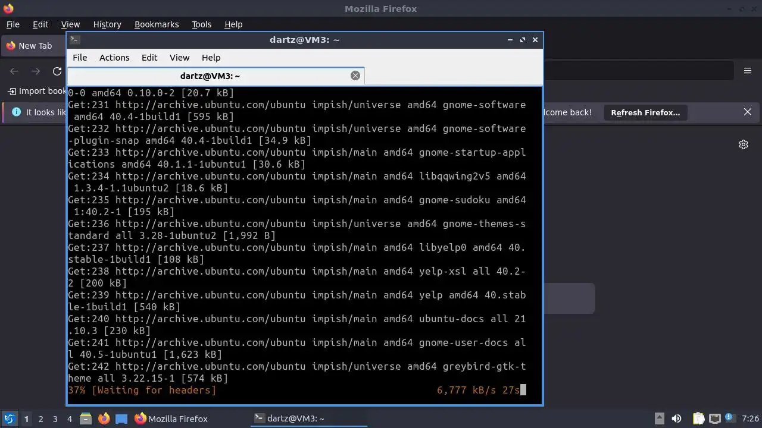
Task: Open new tab page settings gear
Action: (x=744, y=144)
